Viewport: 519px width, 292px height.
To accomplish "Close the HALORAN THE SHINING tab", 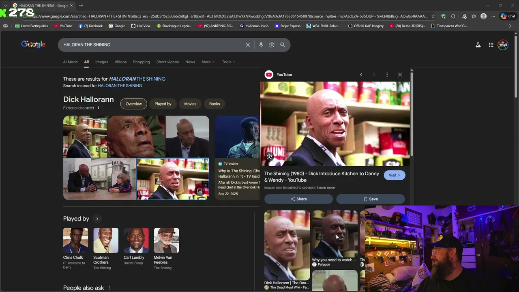I will (x=71, y=5).
